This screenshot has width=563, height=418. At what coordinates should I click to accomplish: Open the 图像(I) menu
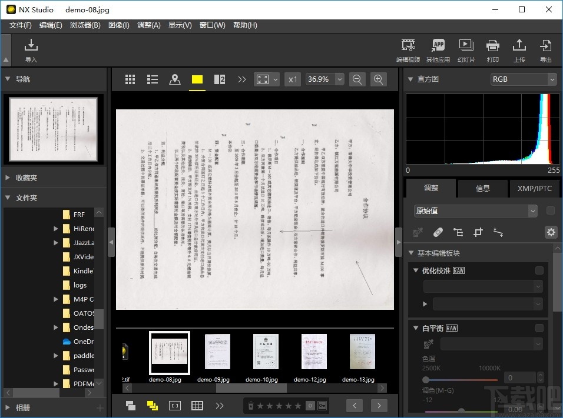coord(118,25)
